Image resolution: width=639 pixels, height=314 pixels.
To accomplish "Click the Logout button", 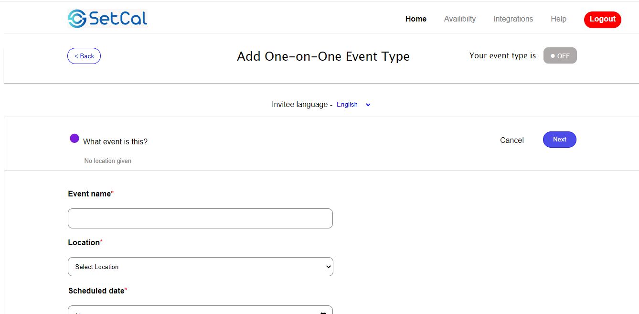I will tap(602, 20).
